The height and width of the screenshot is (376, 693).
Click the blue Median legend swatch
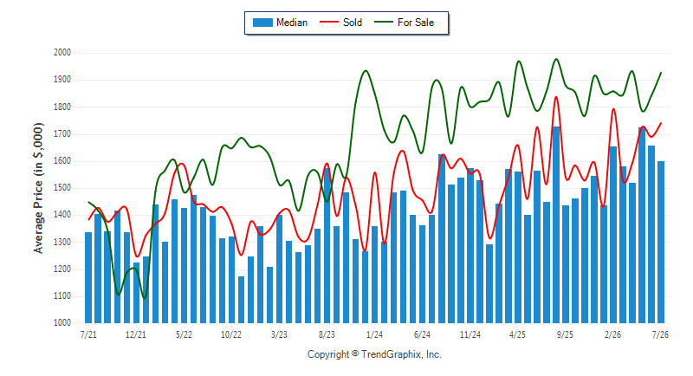[262, 23]
